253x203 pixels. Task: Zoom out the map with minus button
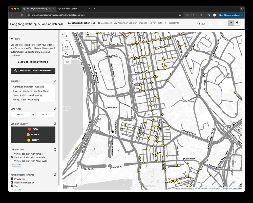coord(67,41)
